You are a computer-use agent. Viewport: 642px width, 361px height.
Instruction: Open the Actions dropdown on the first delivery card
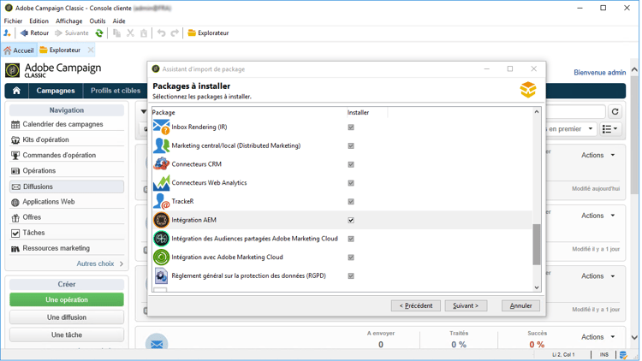point(597,155)
